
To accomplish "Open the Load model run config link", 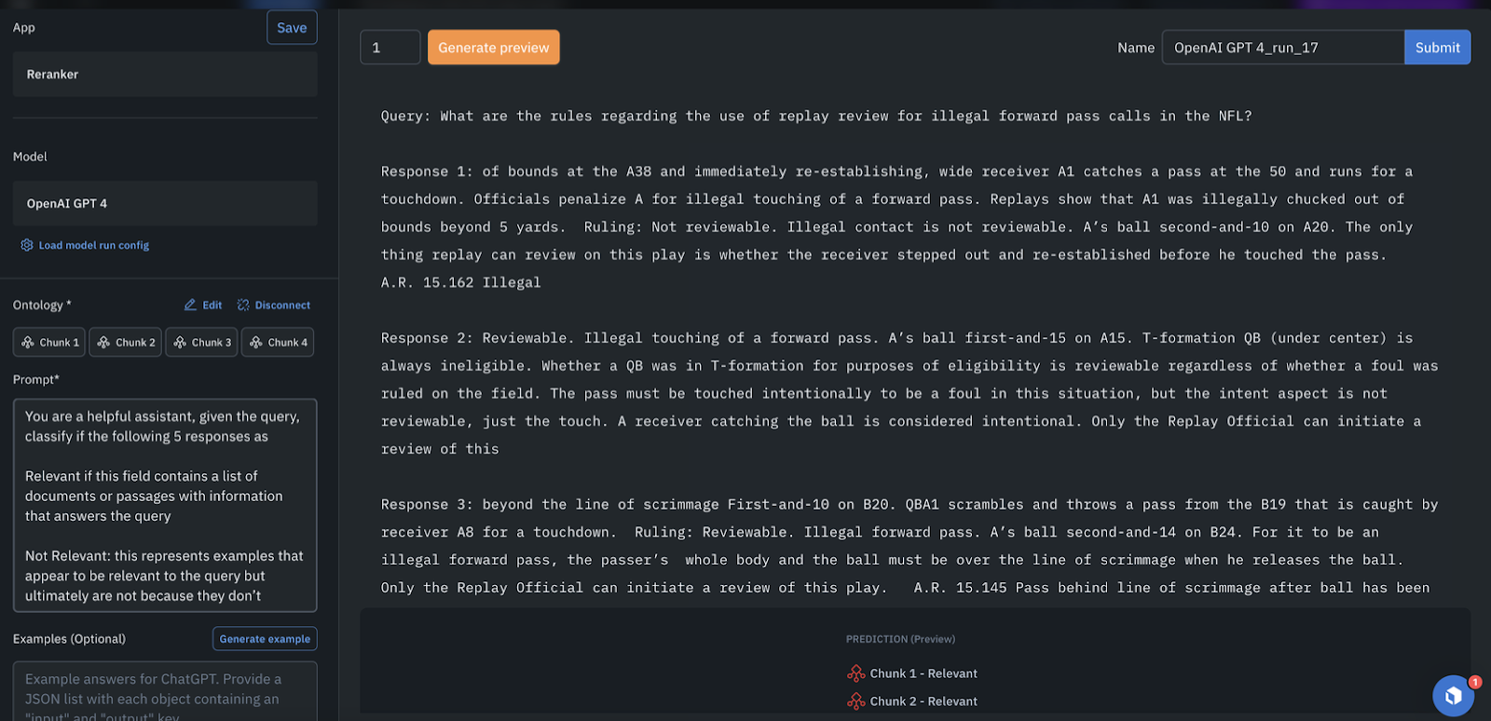I will click(x=93, y=245).
